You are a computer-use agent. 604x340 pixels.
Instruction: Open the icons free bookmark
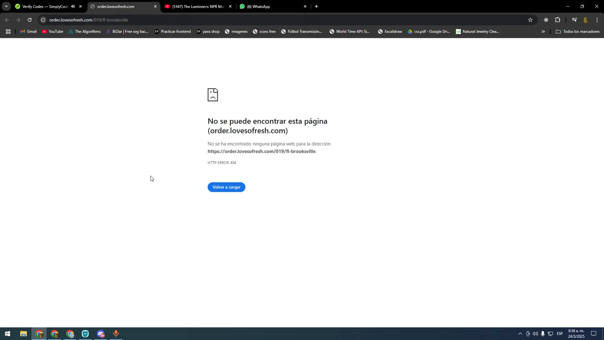coord(264,31)
